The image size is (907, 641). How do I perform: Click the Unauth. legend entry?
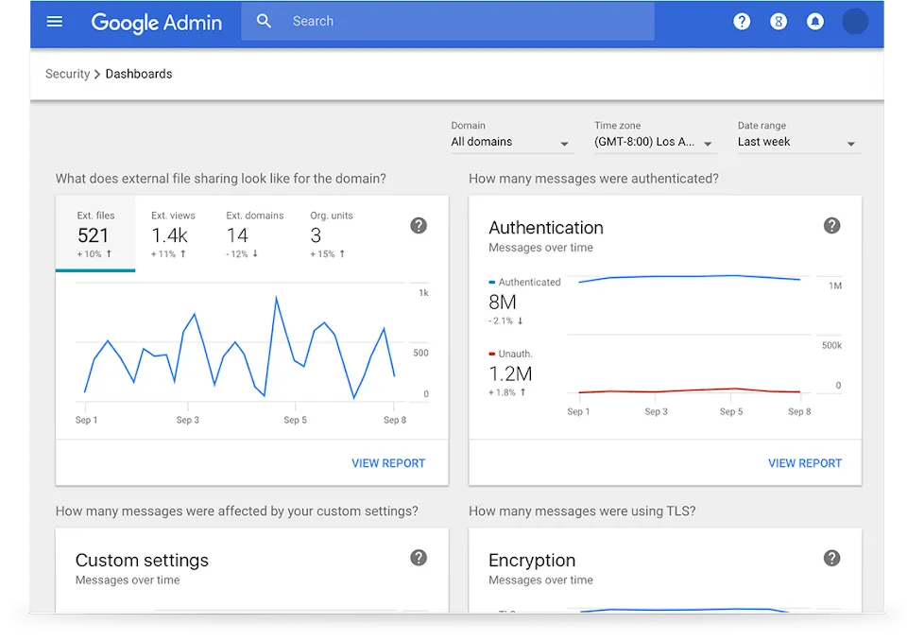pyautogui.click(x=510, y=354)
